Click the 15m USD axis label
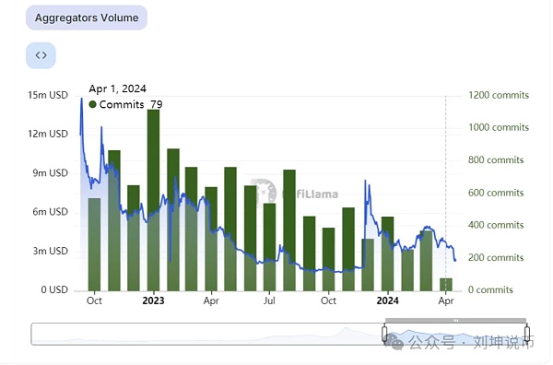Screen dimensions: 553x365 pyautogui.click(x=48, y=95)
